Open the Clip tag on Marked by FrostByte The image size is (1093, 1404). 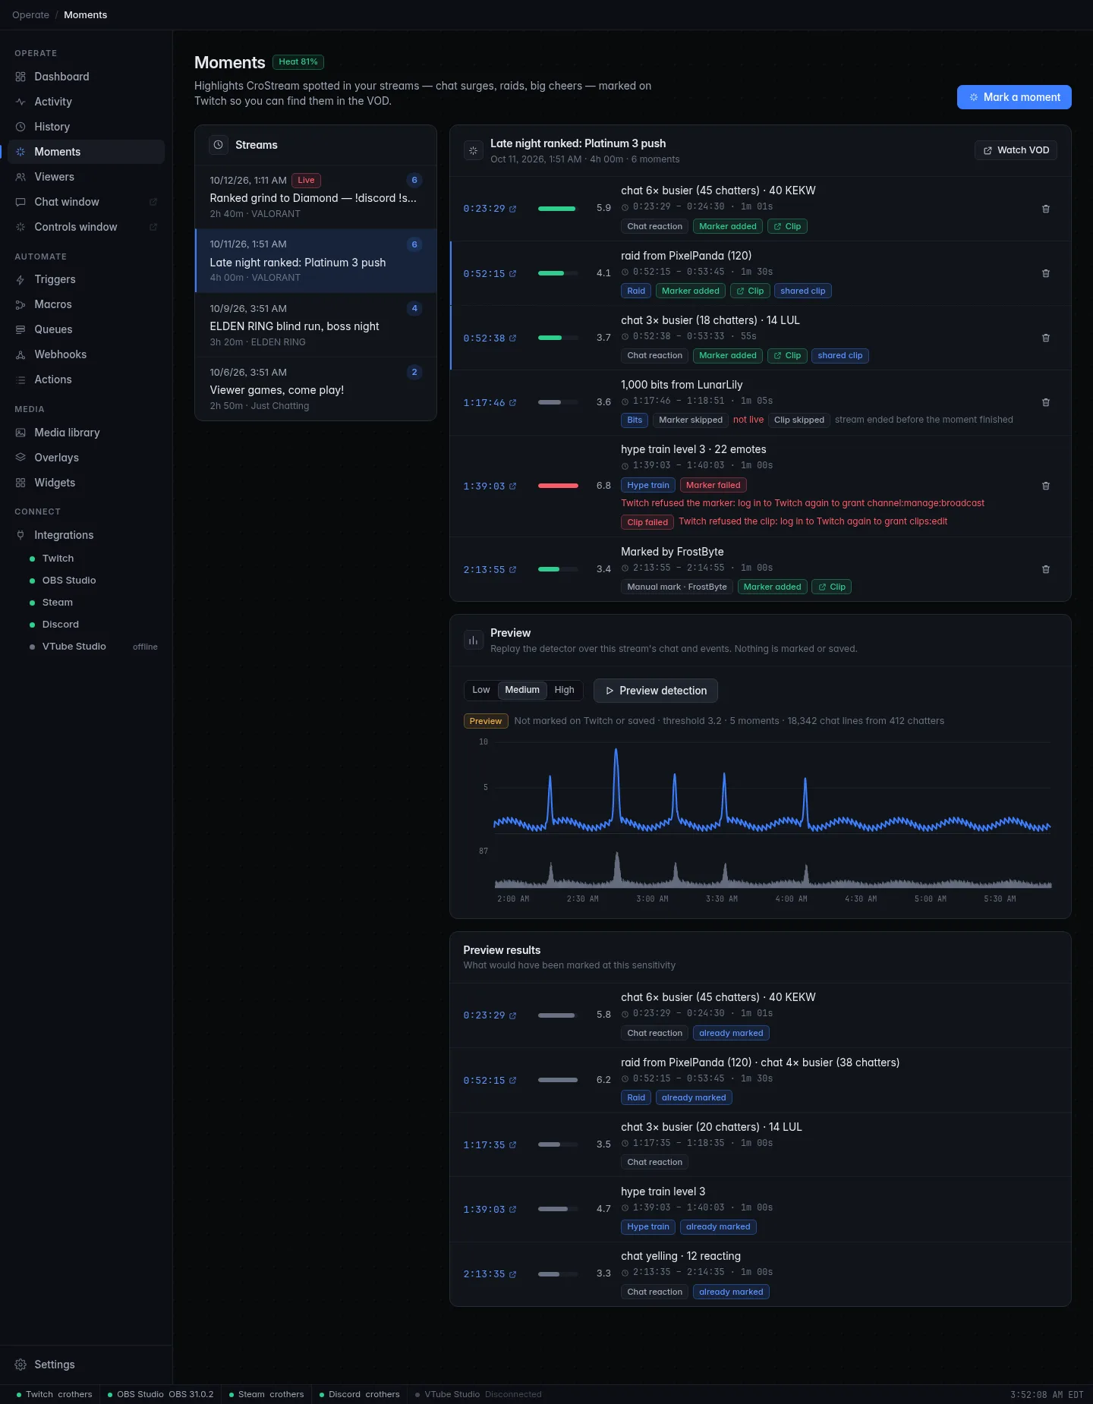[x=831, y=587]
